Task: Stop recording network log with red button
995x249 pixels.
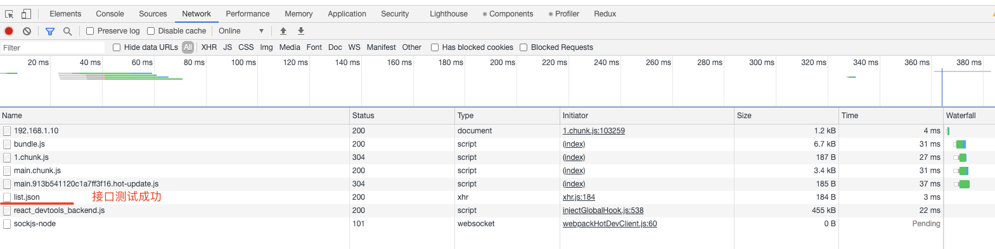Action: coord(9,31)
